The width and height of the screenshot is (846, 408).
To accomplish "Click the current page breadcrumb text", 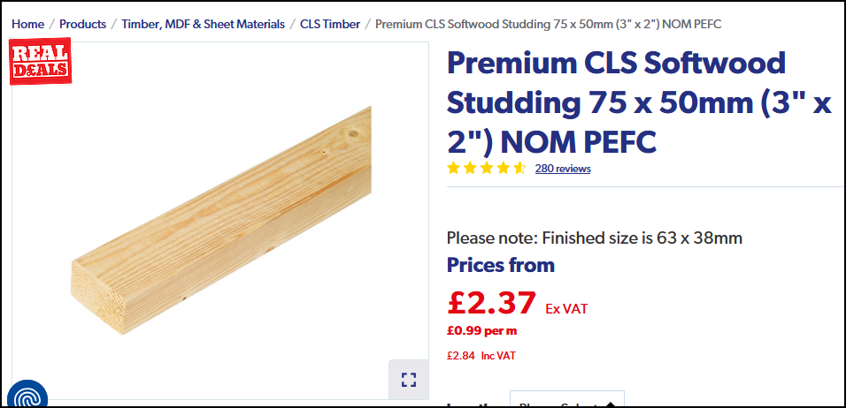I will 548,24.
